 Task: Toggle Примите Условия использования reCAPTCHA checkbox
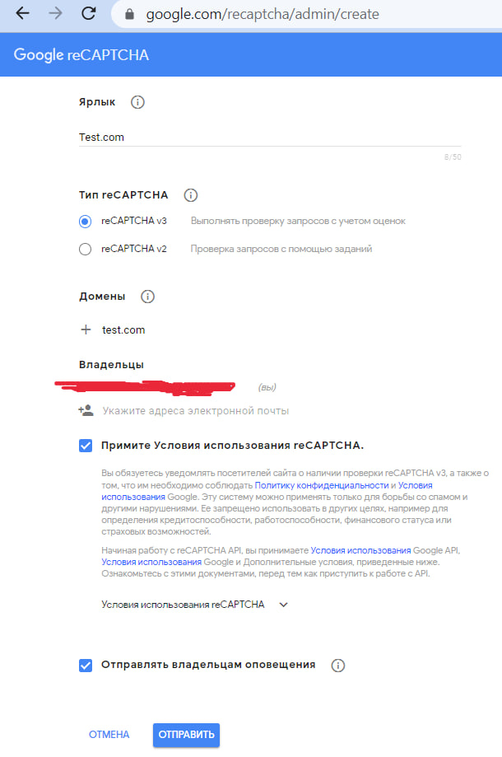(86, 446)
